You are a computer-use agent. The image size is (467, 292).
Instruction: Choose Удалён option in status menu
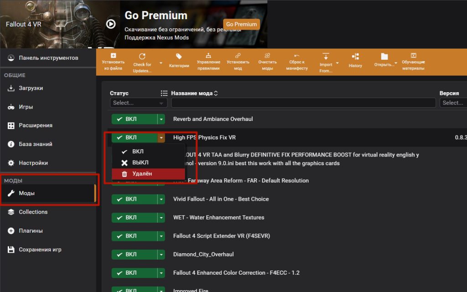coord(142,174)
